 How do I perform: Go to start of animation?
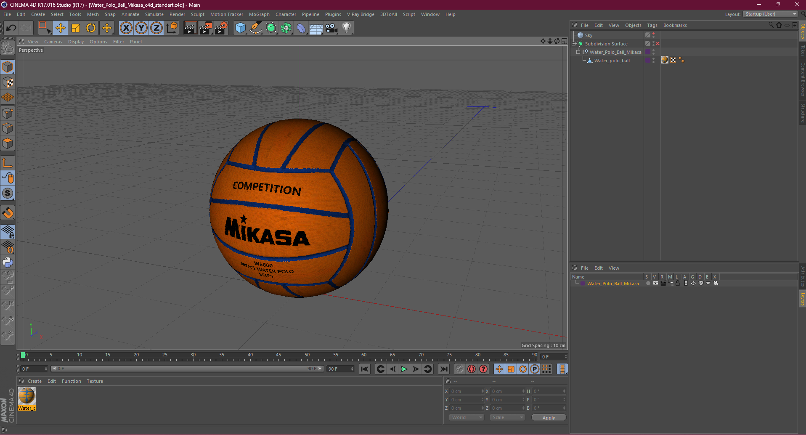(364, 369)
